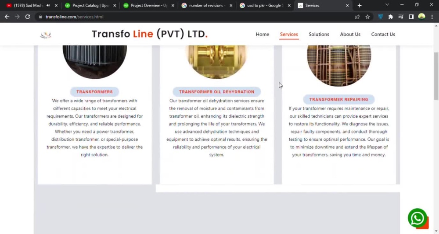Screen dimensions: 439x234
Task: Go back with the browser back arrow
Action: pyautogui.click(x=7, y=17)
